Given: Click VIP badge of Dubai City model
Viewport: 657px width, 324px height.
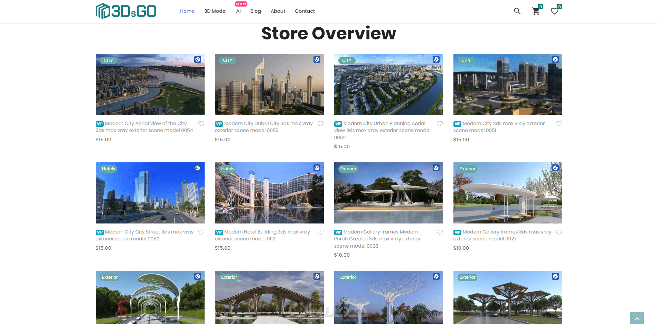Looking at the screenshot, I should 219,124.
